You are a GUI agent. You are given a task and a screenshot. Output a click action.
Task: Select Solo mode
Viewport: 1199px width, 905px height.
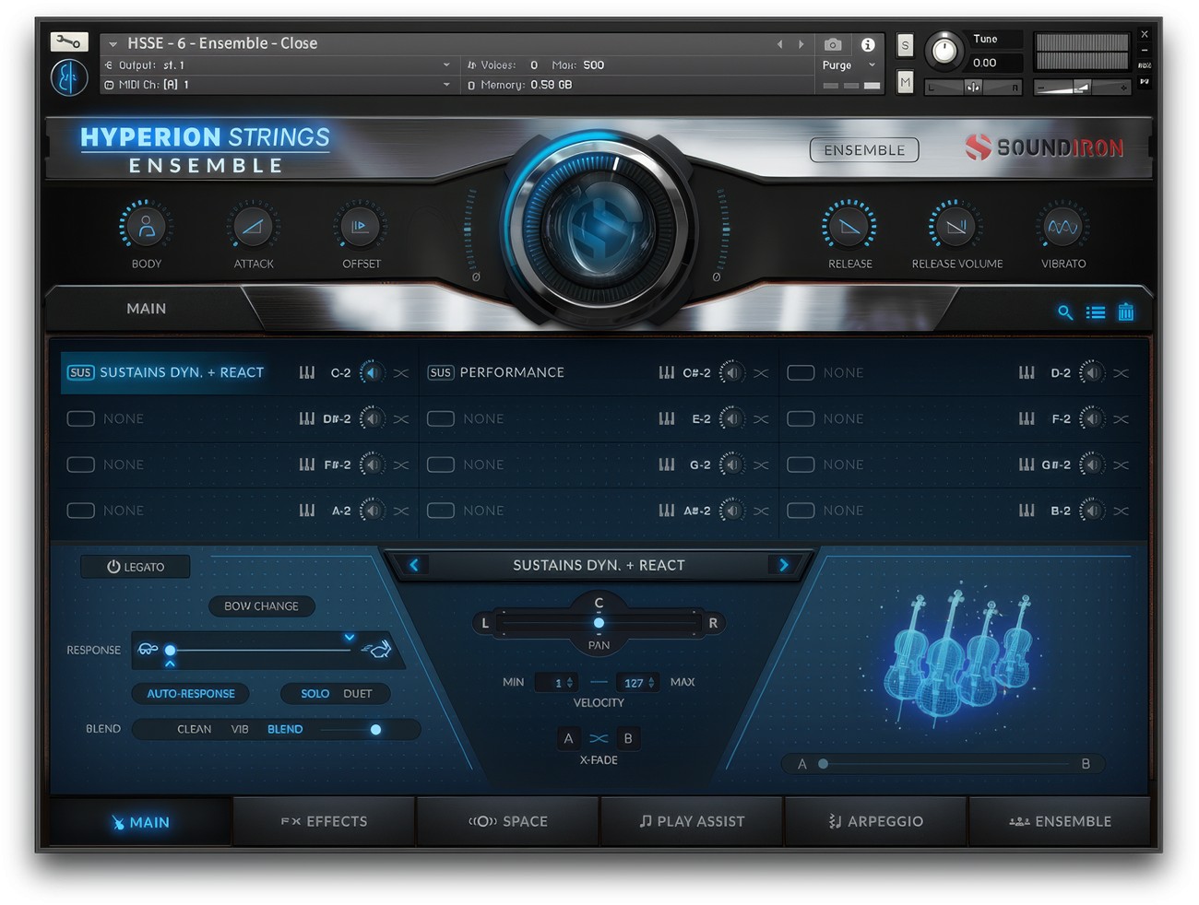point(315,694)
